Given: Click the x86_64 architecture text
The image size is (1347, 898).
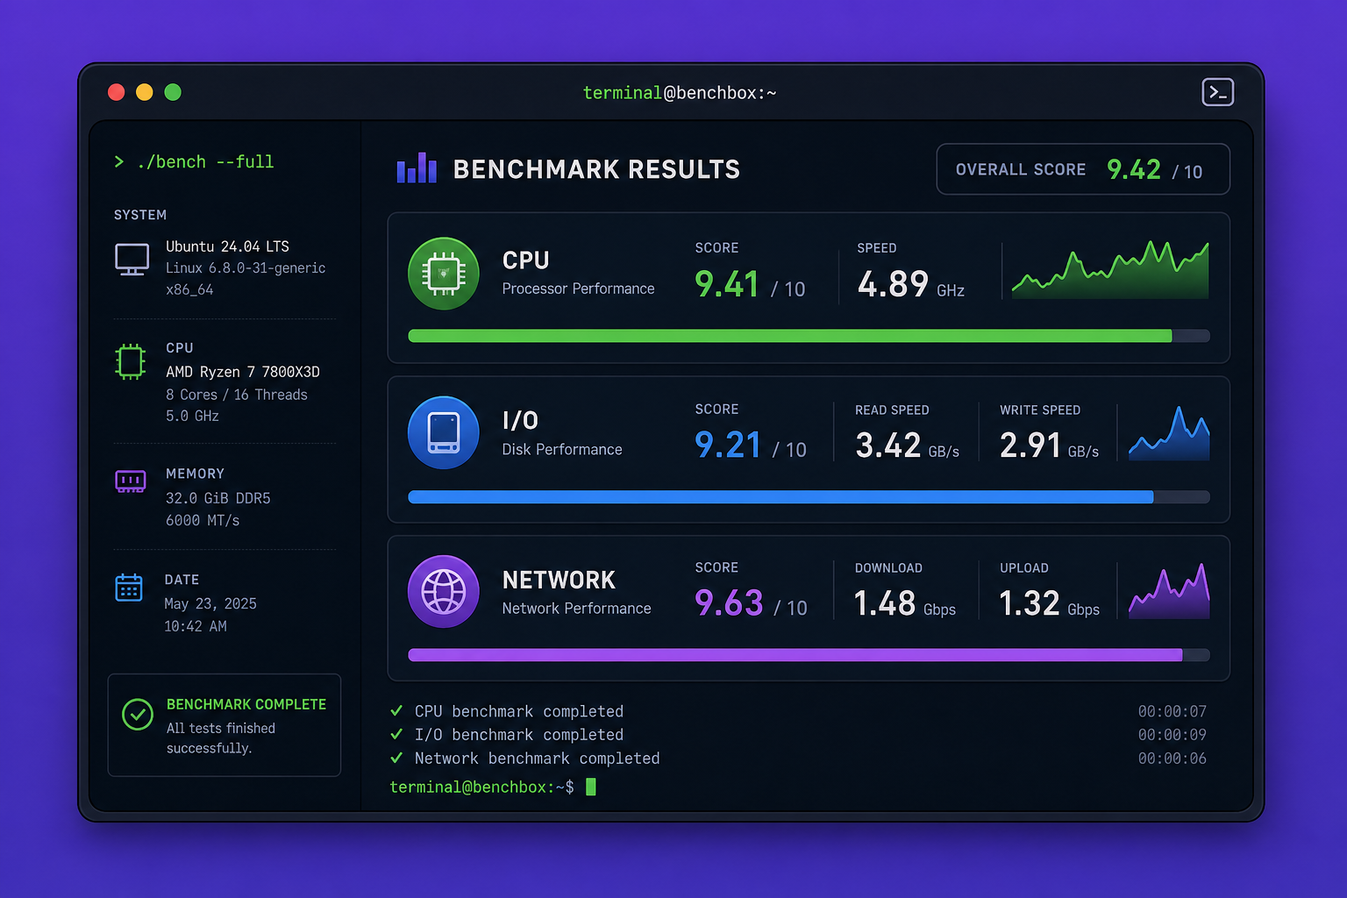Looking at the screenshot, I should [x=189, y=289].
